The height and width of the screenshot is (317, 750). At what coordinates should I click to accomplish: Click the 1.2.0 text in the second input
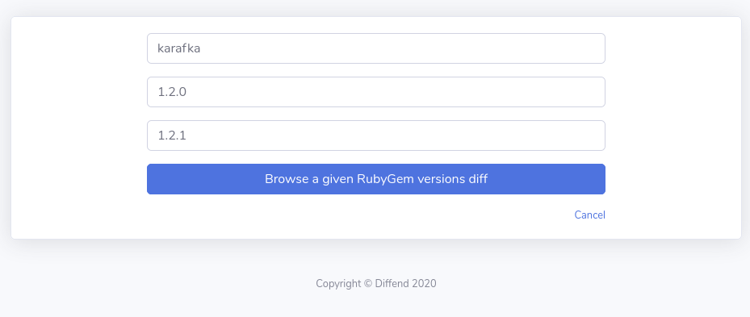click(x=172, y=92)
